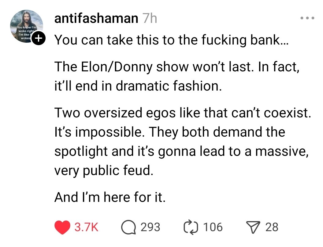The width and height of the screenshot is (323, 247).
Task: Follow antifashaman via the plus badge
Action: [x=39, y=38]
